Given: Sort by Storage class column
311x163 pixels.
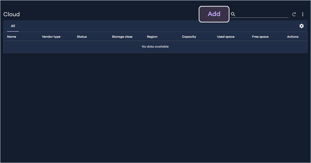Looking at the screenshot, I should tap(122, 37).
